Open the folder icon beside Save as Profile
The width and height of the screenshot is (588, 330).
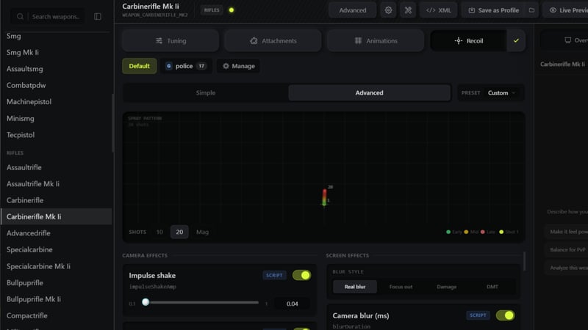(x=531, y=10)
